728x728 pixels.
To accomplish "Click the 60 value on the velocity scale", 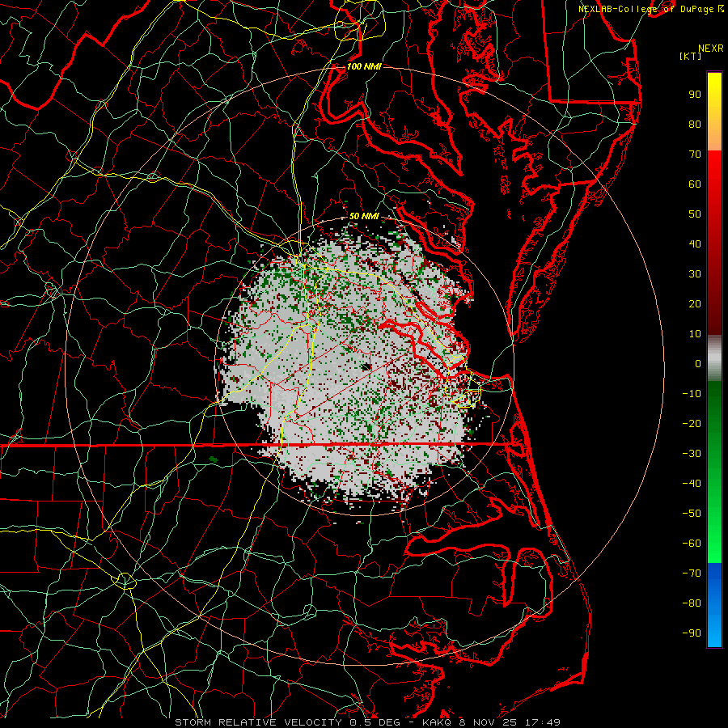I will click(x=695, y=184).
